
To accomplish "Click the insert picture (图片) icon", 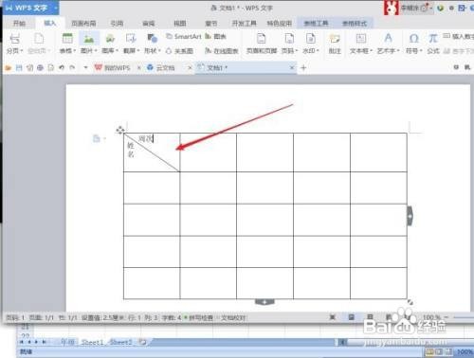I will click(89, 39).
